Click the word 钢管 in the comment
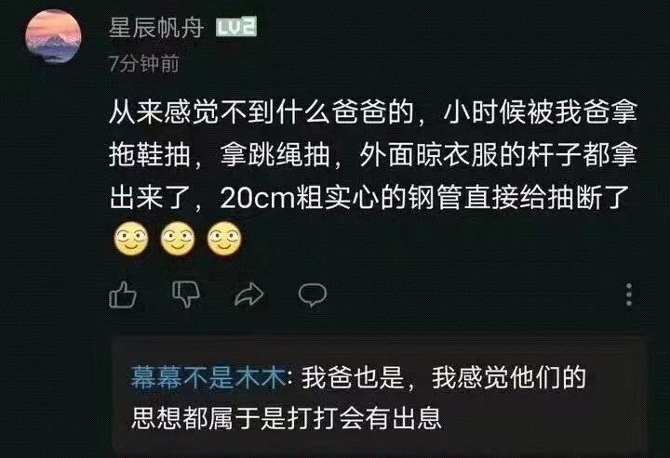 point(435,198)
